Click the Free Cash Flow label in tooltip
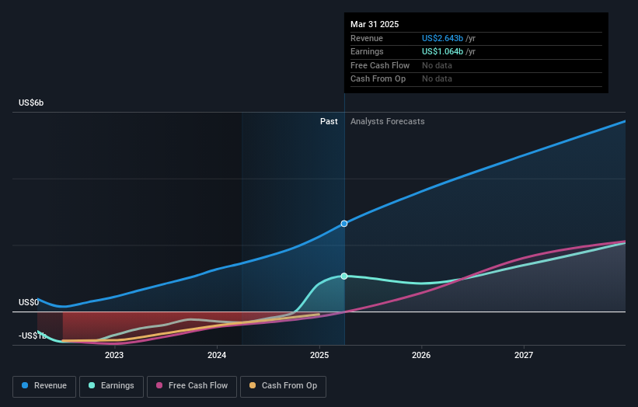638x407 pixels. coord(380,65)
